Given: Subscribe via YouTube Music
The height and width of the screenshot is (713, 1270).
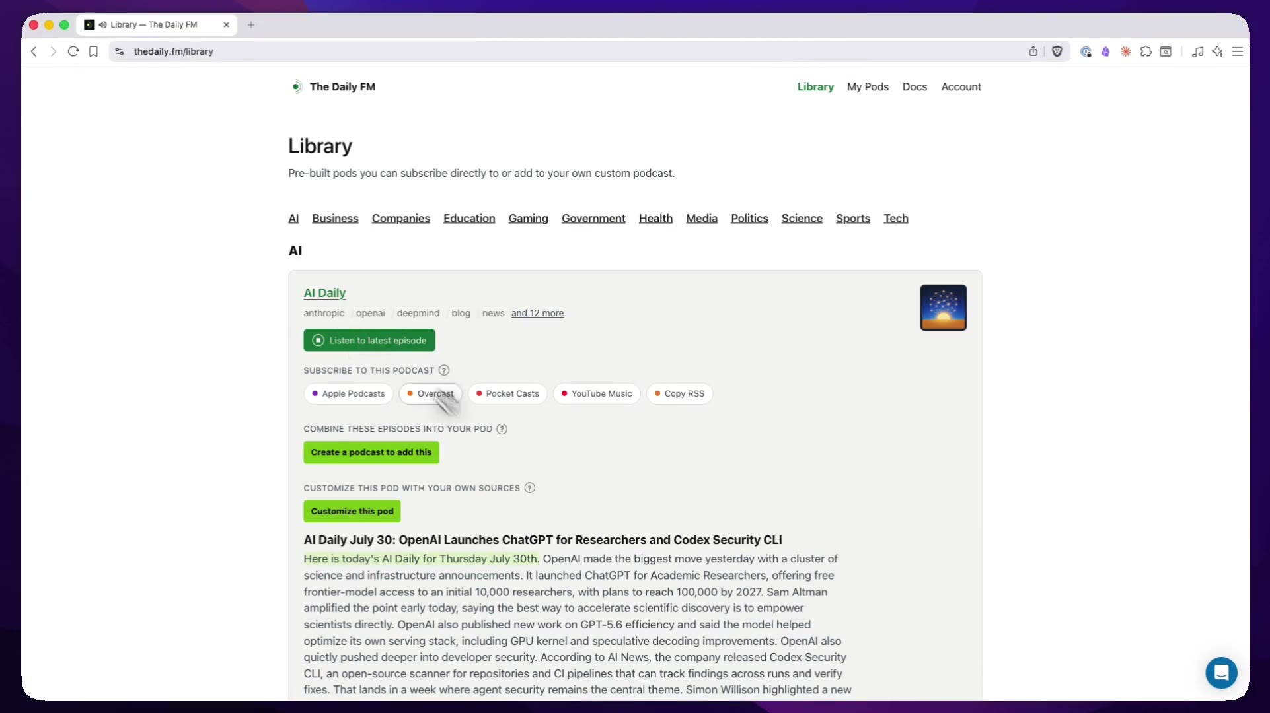Looking at the screenshot, I should (597, 394).
